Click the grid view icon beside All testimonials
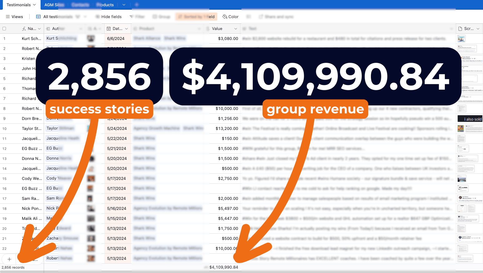The image size is (483, 273). click(38, 17)
